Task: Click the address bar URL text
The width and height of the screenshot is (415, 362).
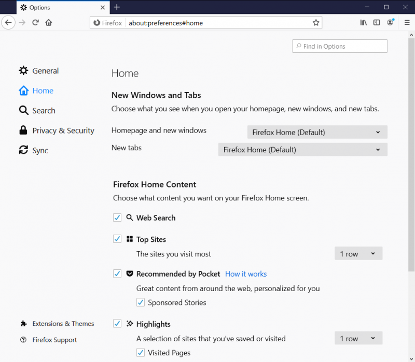Action: [165, 23]
